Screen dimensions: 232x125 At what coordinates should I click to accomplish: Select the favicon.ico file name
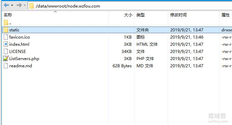(19, 37)
